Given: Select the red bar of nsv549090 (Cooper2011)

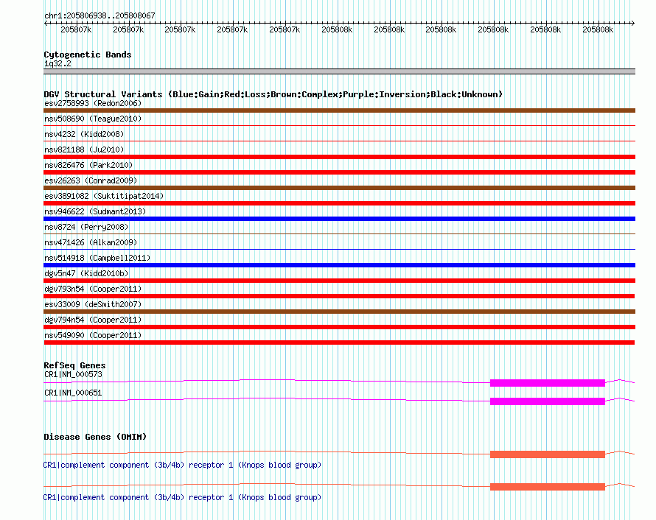Looking at the screenshot, I should pyautogui.click(x=339, y=342).
